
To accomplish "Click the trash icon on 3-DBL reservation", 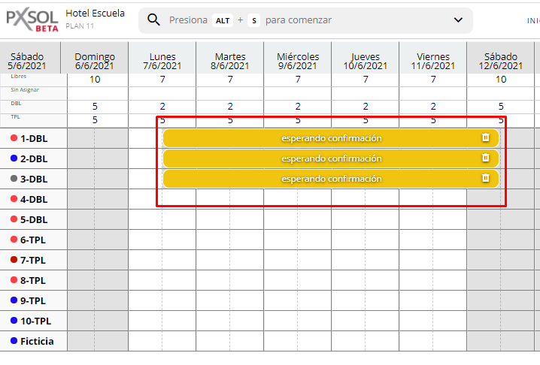I will click(x=485, y=179).
